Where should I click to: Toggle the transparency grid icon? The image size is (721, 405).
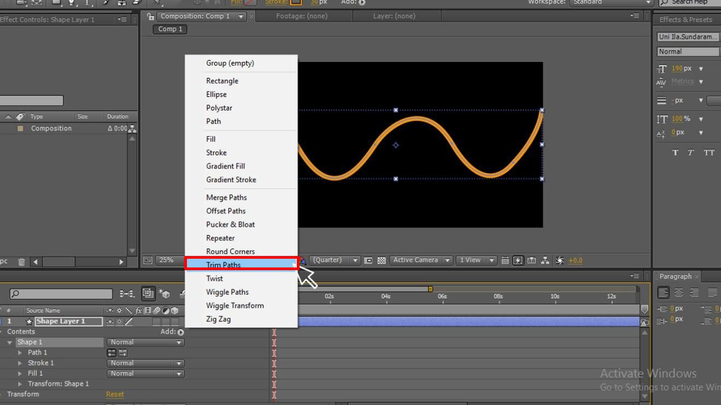coord(382,260)
